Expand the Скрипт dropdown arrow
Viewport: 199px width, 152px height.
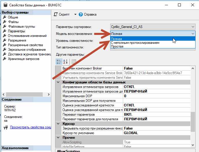click(75, 14)
